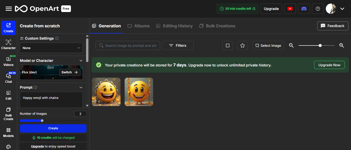Collapse the Model or Character section
This screenshot has height=150, width=351.
tap(81, 61)
